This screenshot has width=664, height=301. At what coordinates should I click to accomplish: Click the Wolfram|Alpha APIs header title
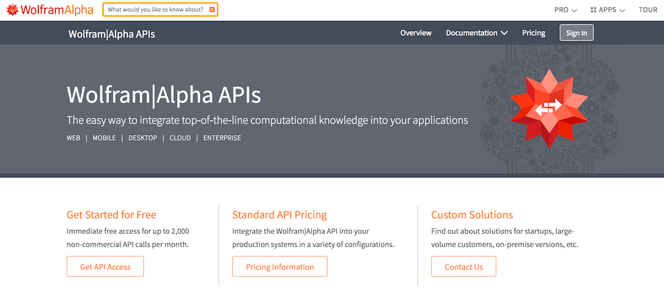click(112, 34)
